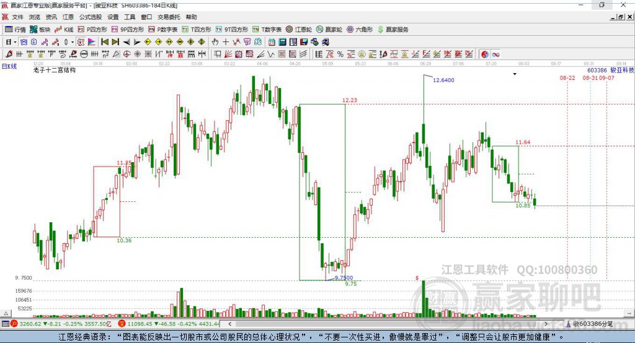Click the n² square tool icon

pos(105,54)
